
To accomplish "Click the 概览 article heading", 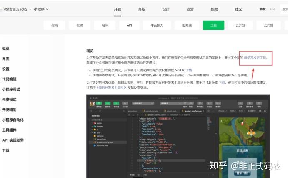I will click(x=90, y=51).
